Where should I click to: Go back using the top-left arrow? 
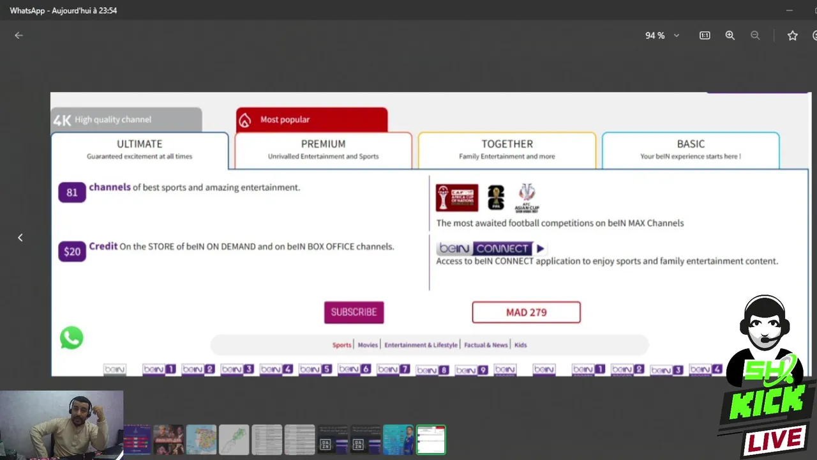click(x=19, y=36)
